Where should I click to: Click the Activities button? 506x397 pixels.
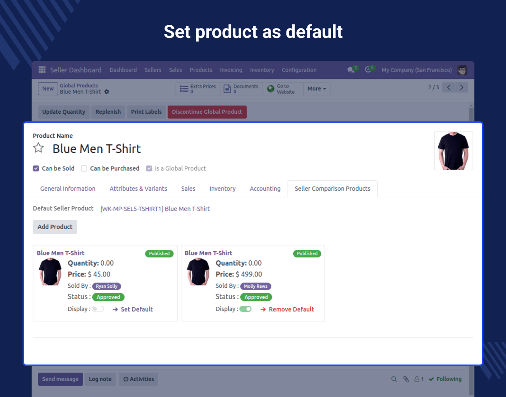pyautogui.click(x=138, y=379)
